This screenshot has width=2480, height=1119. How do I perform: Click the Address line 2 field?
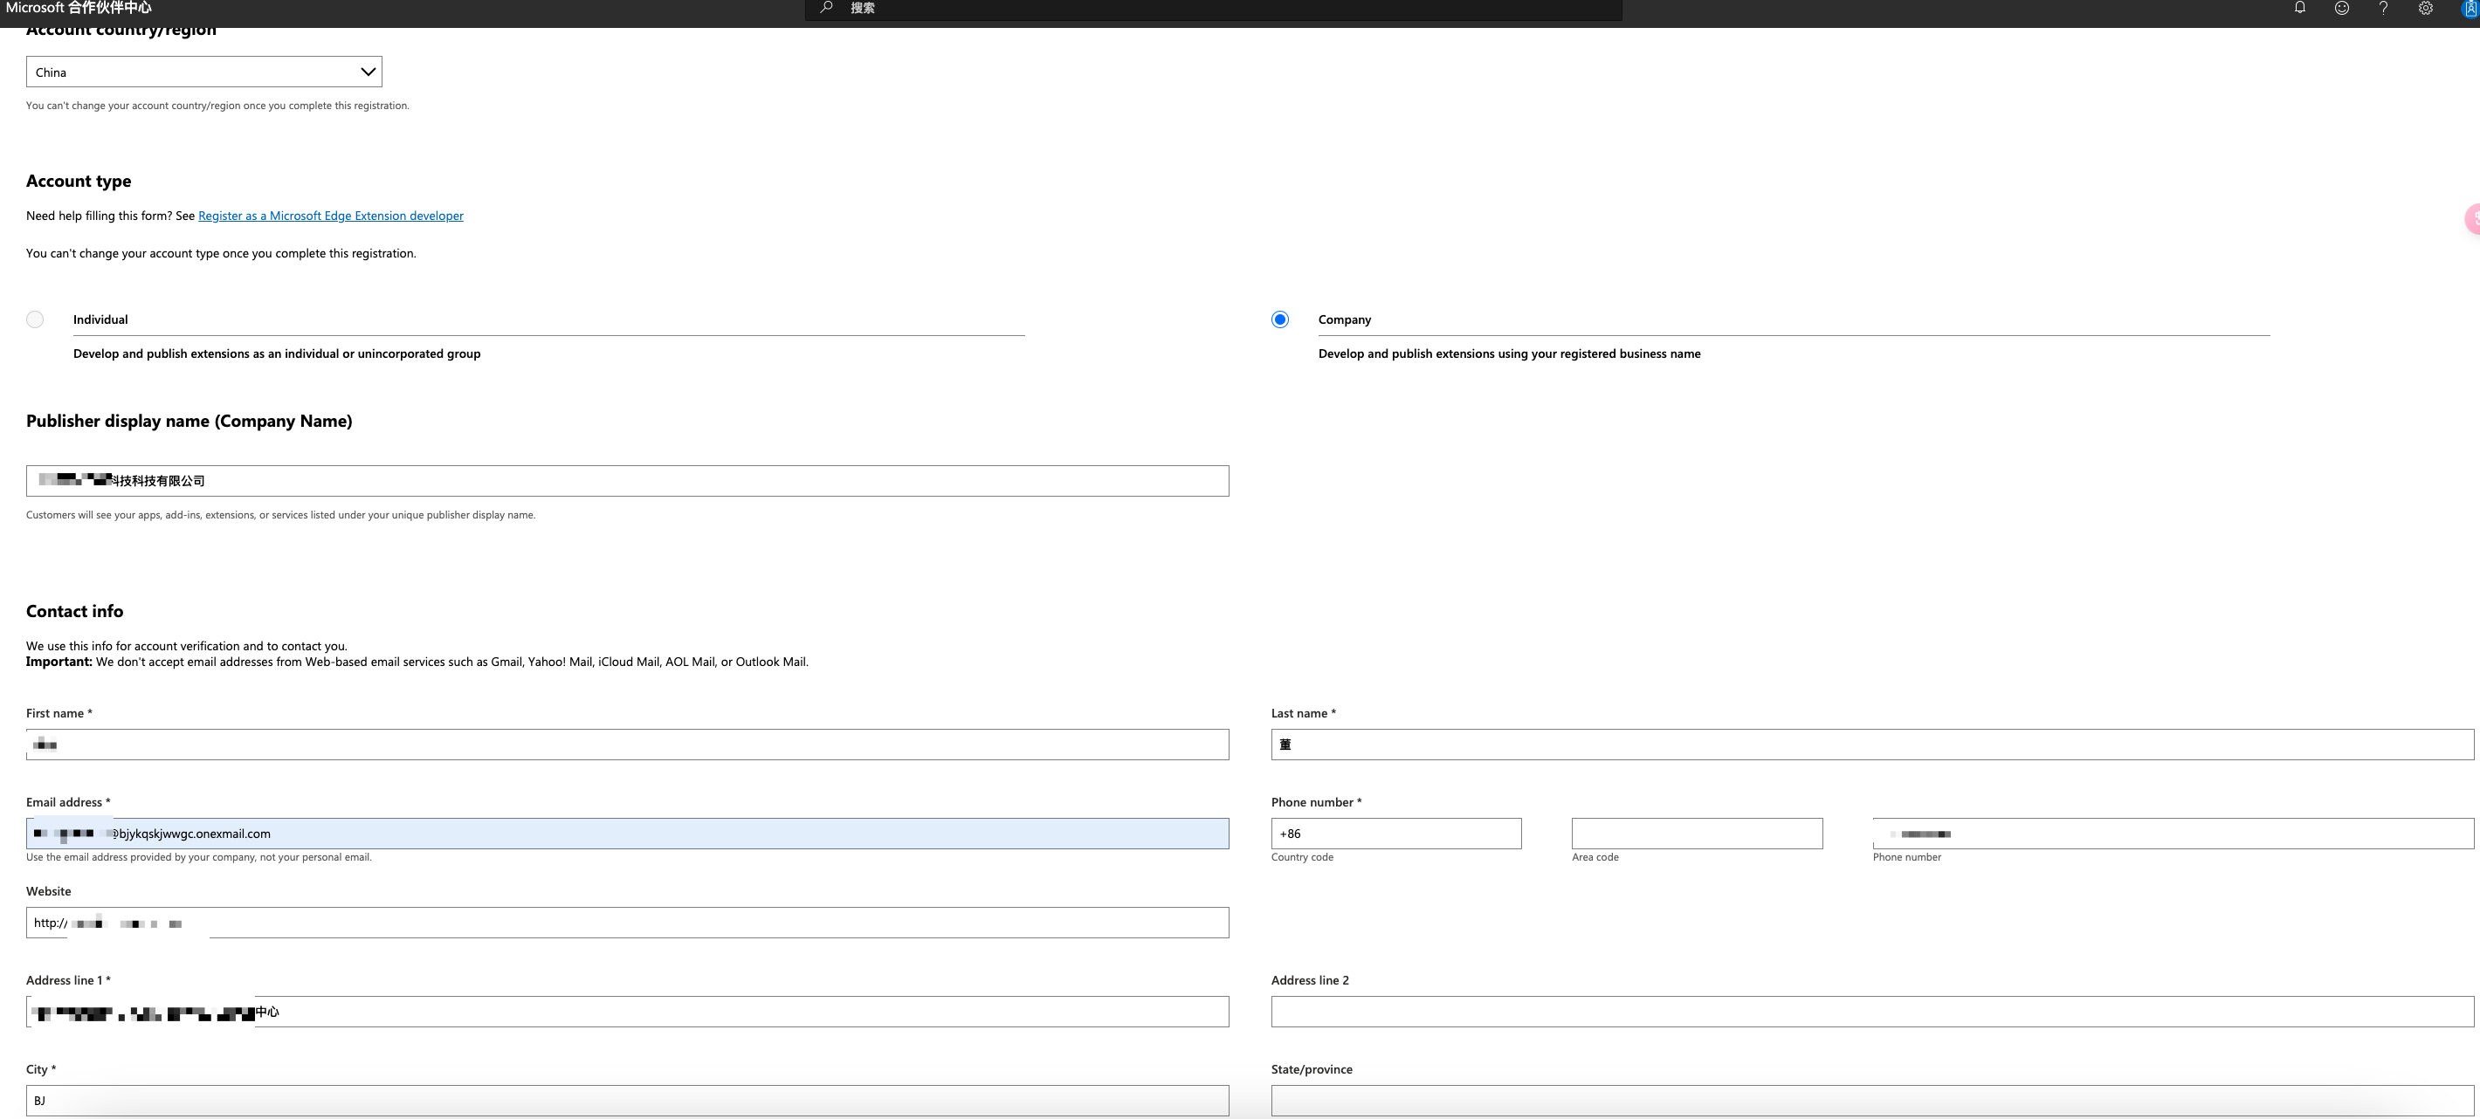tap(1871, 1012)
